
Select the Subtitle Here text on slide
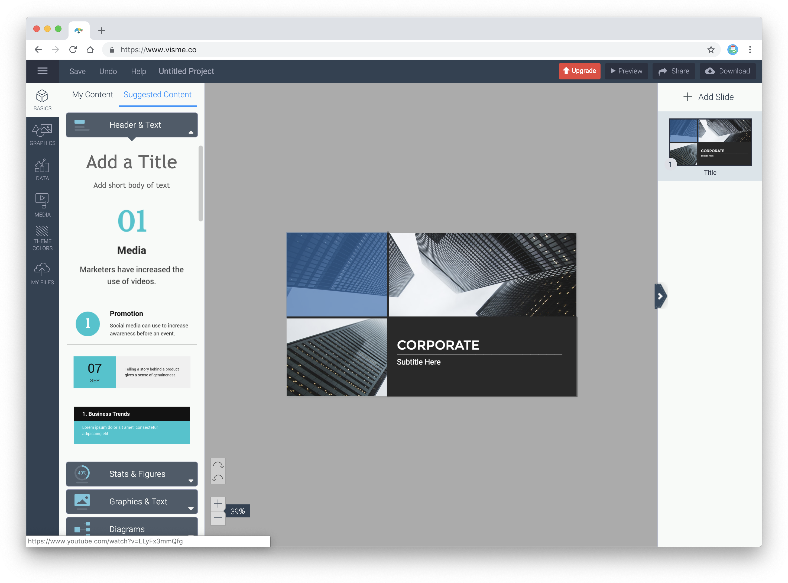coord(419,362)
